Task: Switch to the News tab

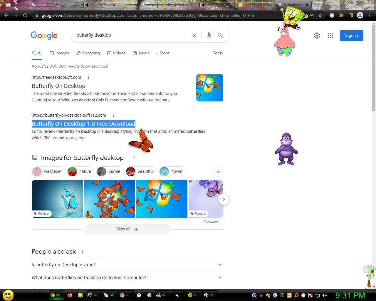Action: (x=141, y=53)
